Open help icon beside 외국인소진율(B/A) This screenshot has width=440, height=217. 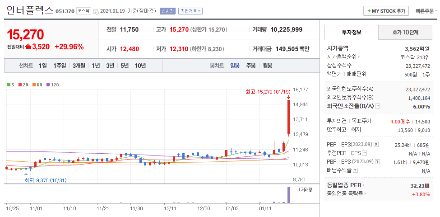click(378, 106)
